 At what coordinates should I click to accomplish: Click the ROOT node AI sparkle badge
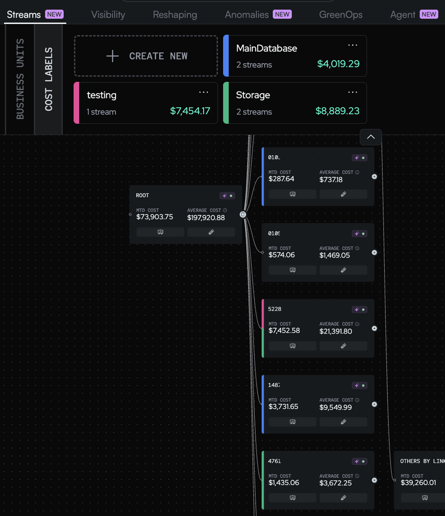pos(228,196)
